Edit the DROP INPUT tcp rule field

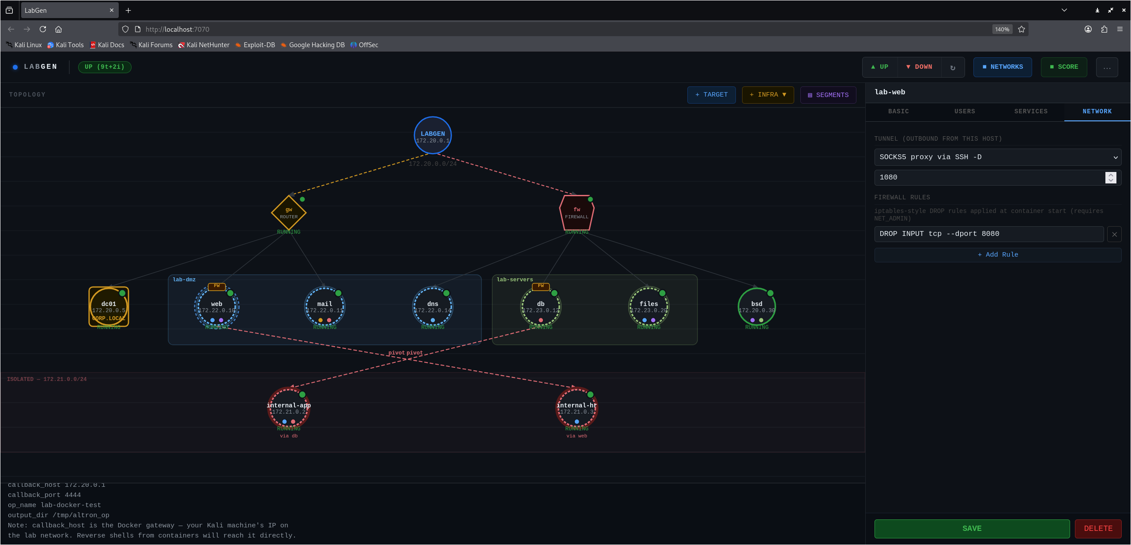click(989, 234)
